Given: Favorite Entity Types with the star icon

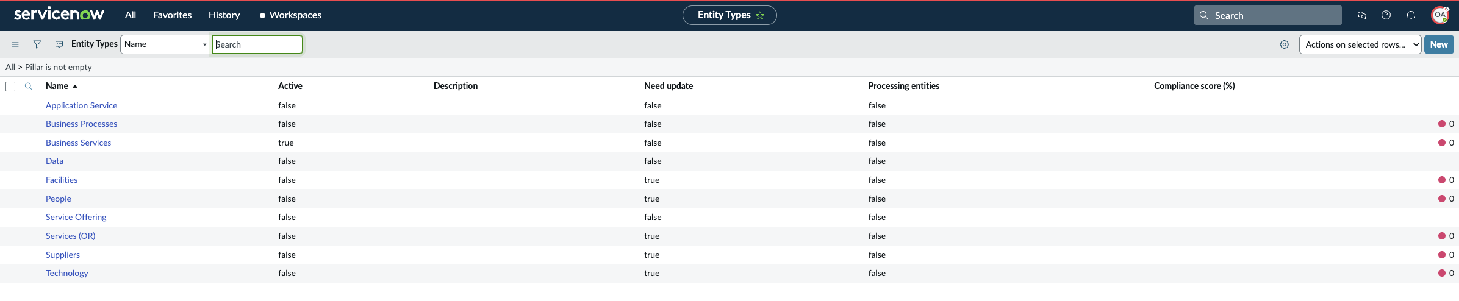Looking at the screenshot, I should 760,16.
